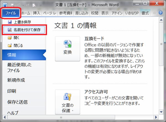Switch to the 挿入 ribbon tab
Image resolution: width=166 pixels, height=122 pixels.
click(37, 13)
